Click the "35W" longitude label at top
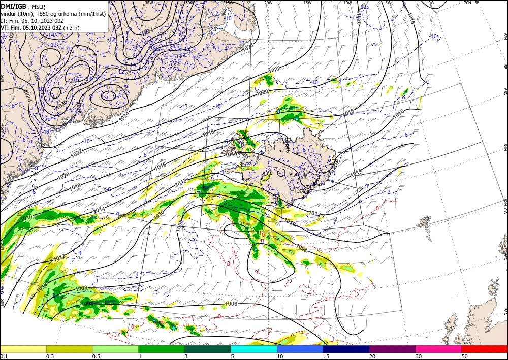This screenshot has height=360, width=508. coord(149,3)
